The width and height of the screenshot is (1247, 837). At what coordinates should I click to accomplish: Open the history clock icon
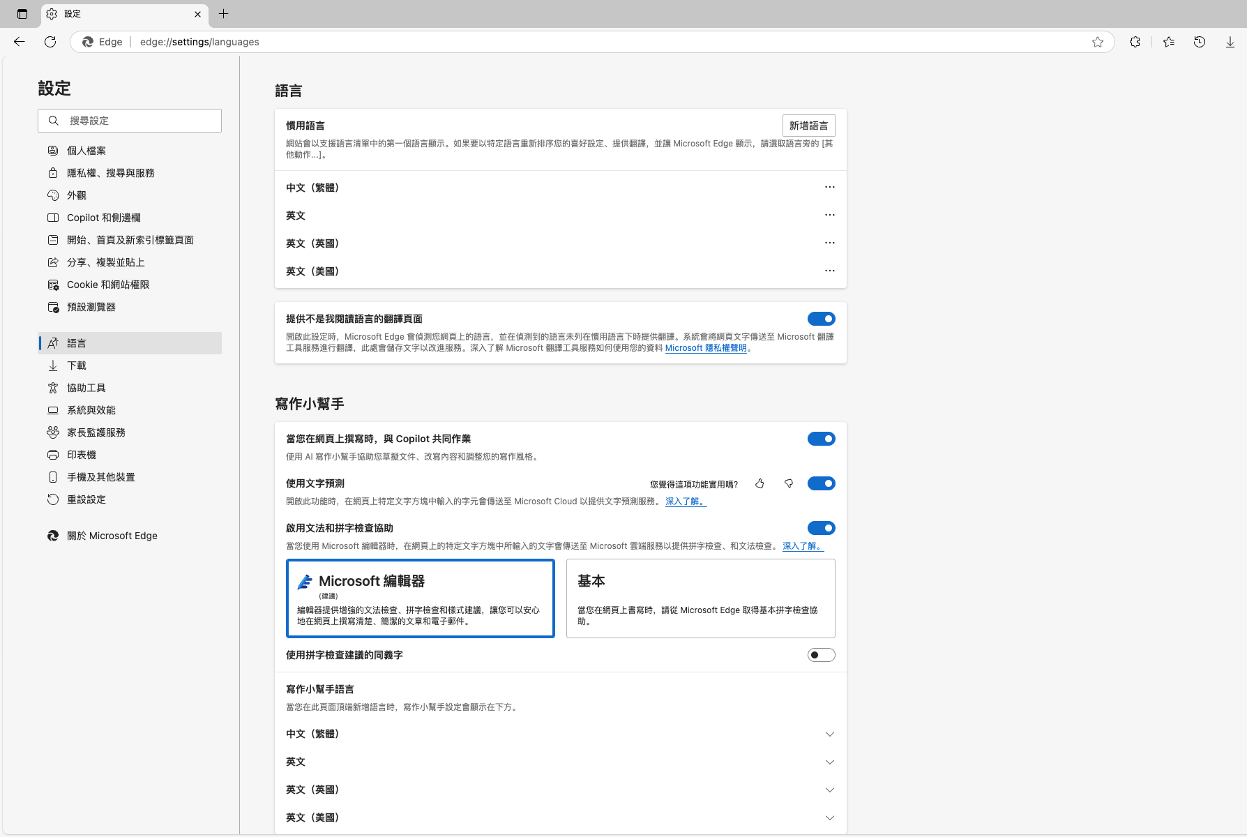point(1200,42)
